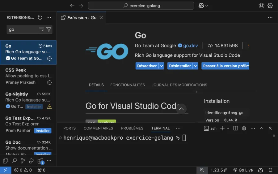Viewport: 278px width, 174px height.
Task: Go forward with the right arrow
Action: pos(81,6)
